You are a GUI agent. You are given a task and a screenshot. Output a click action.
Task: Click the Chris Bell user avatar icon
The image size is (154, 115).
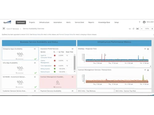(x=144, y=22)
